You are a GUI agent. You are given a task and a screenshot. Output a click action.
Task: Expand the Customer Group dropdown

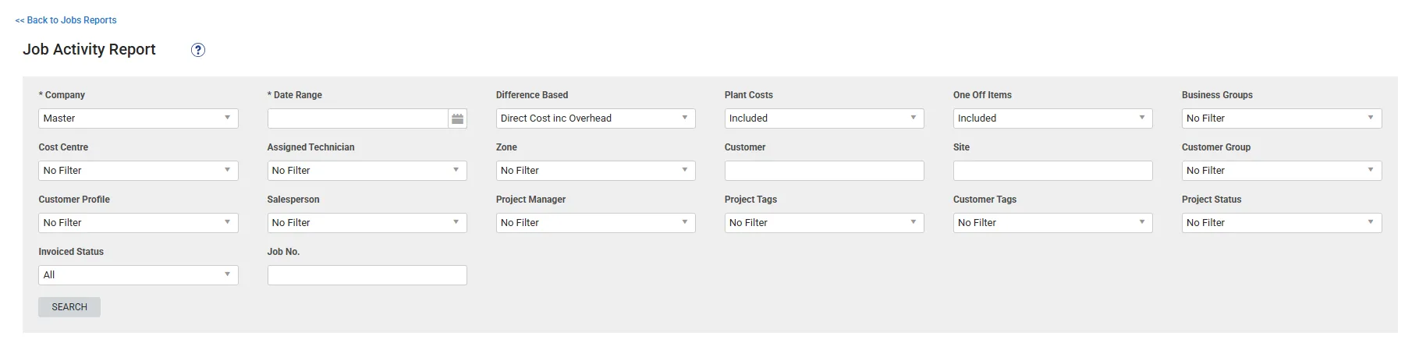point(1281,171)
